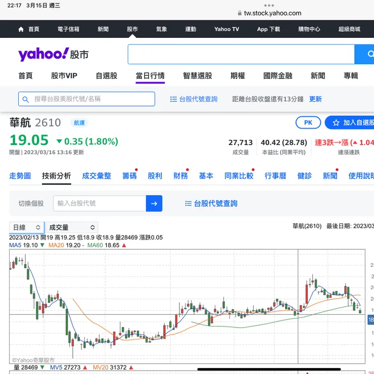
Task: Click the Yahoo 股市 logo
Action: (x=54, y=55)
